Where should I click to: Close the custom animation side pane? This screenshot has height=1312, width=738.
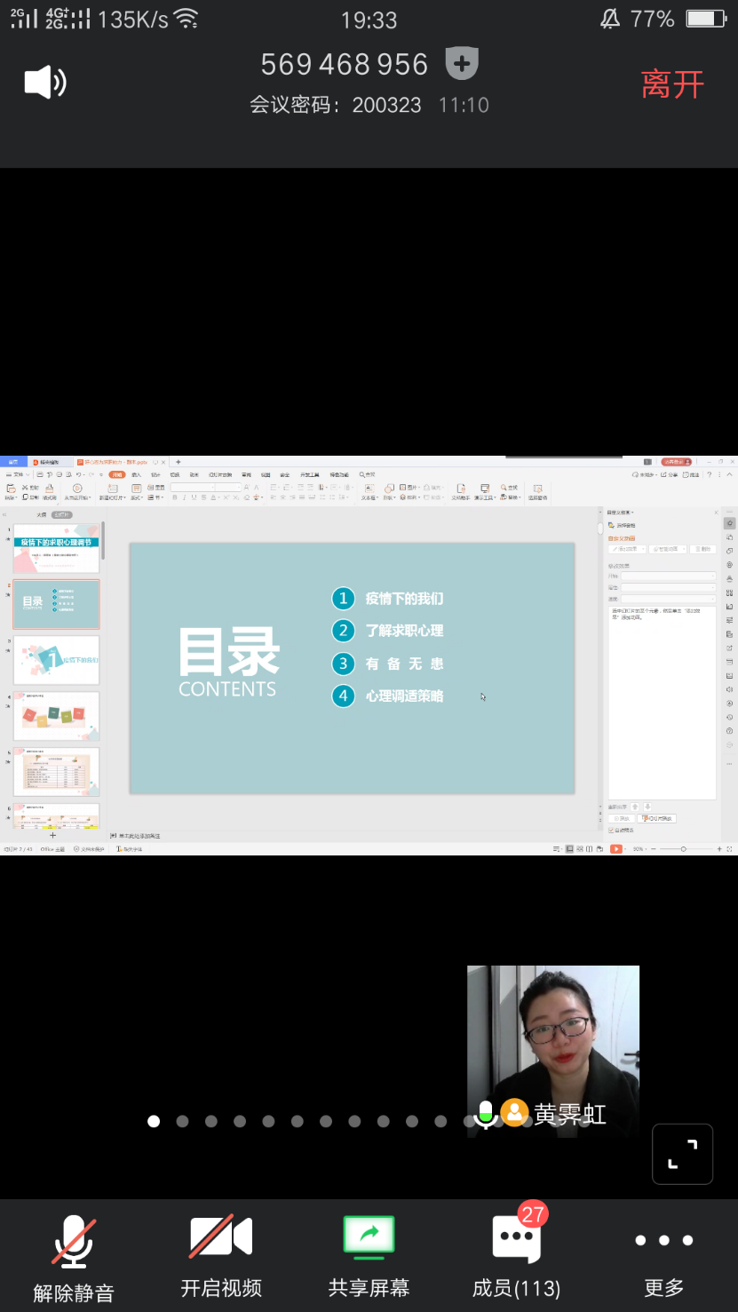716,513
